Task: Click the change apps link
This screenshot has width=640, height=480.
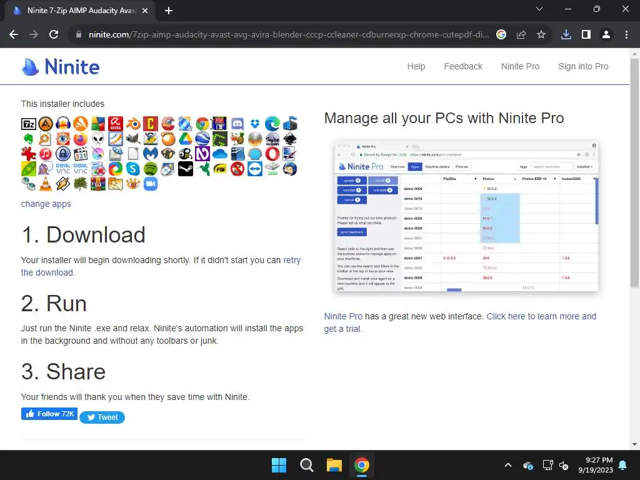Action: click(x=46, y=204)
